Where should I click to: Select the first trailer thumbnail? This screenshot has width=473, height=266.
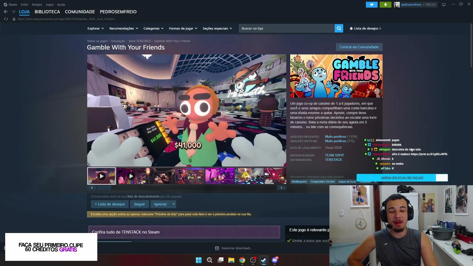[x=101, y=176]
